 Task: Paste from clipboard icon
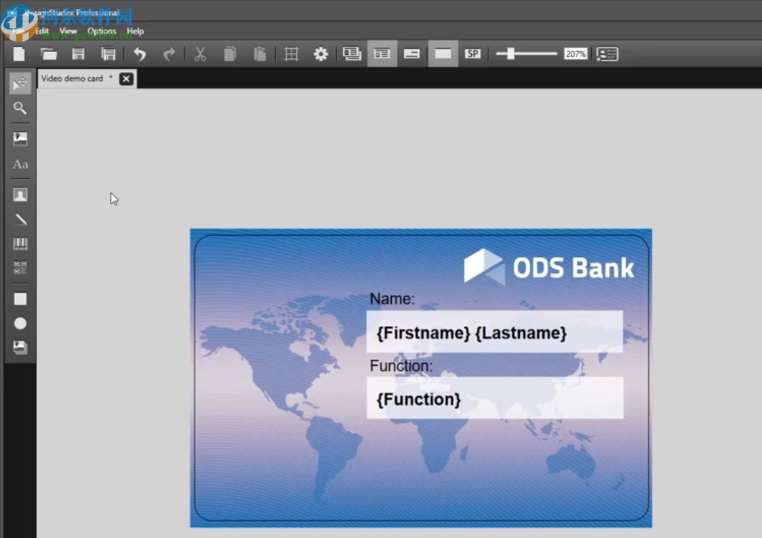coord(260,54)
